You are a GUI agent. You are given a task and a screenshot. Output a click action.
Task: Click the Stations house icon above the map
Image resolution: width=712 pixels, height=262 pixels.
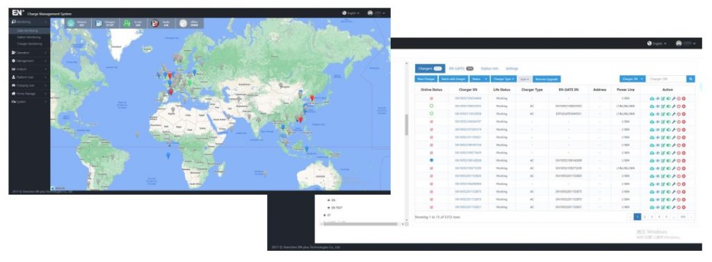pos(71,23)
